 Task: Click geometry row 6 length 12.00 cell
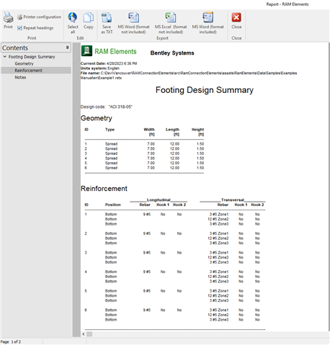point(174,168)
